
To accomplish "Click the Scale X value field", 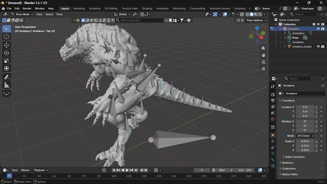I will click(x=305, y=141).
